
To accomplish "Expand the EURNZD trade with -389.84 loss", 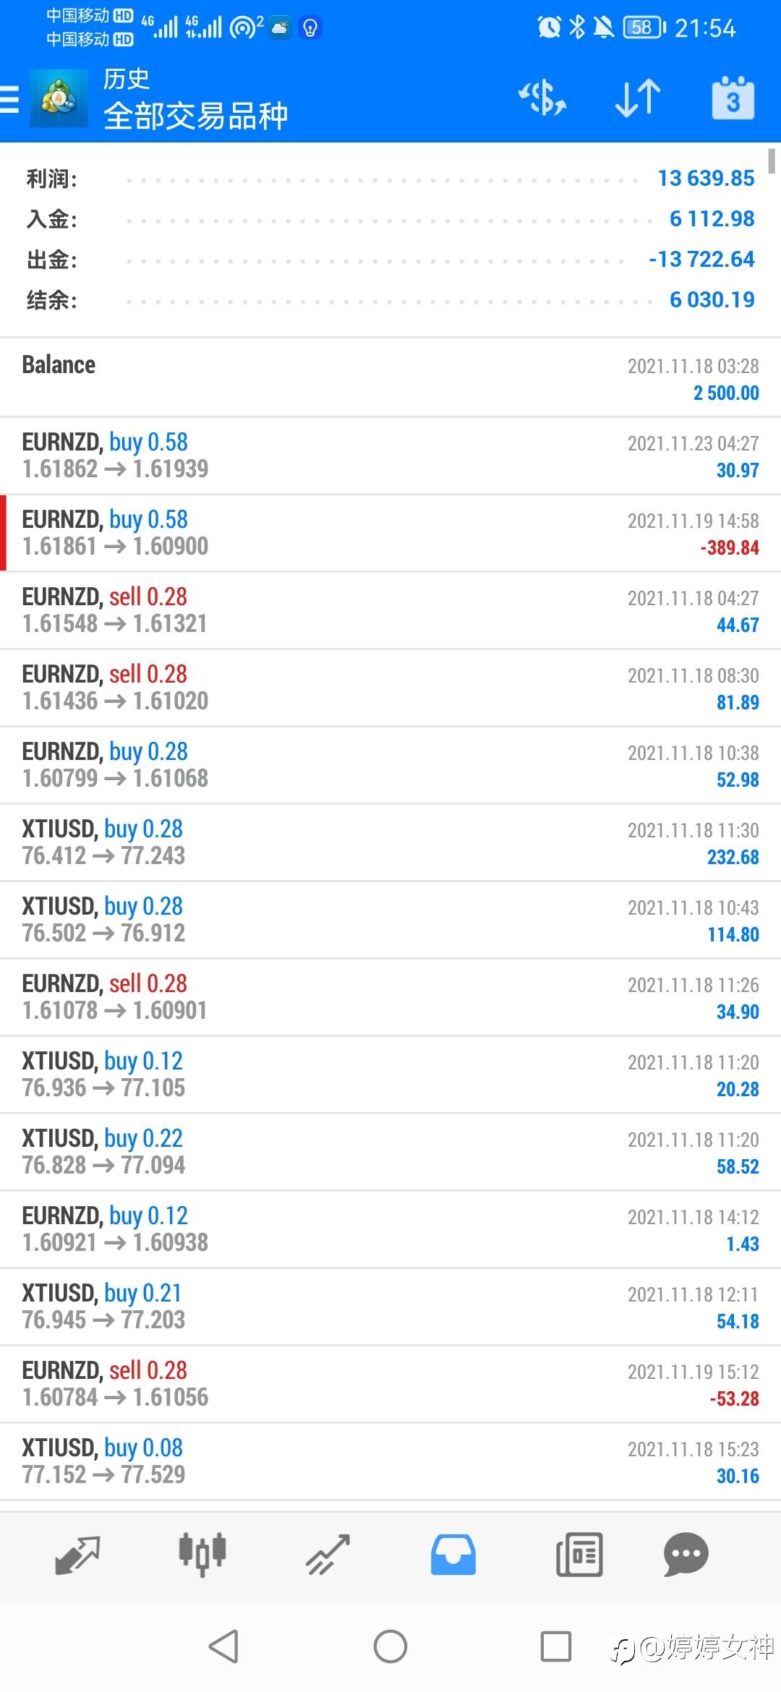I will [390, 533].
